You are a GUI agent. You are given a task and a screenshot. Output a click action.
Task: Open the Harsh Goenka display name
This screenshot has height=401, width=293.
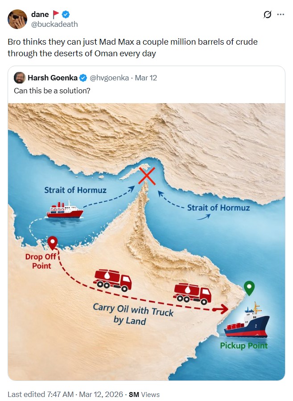point(53,78)
